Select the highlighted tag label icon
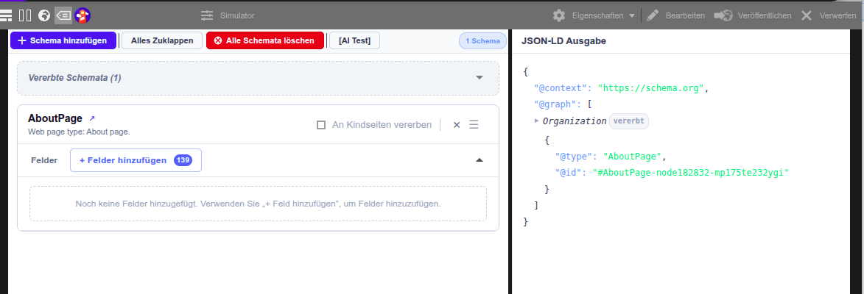This screenshot has width=864, height=294. 63,15
